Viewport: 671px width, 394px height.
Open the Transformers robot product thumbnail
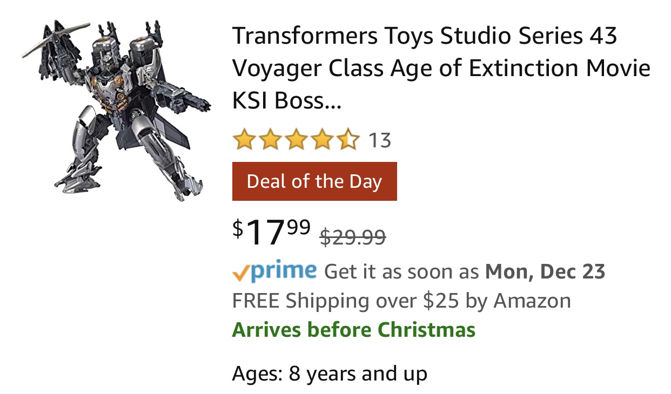[x=116, y=111]
